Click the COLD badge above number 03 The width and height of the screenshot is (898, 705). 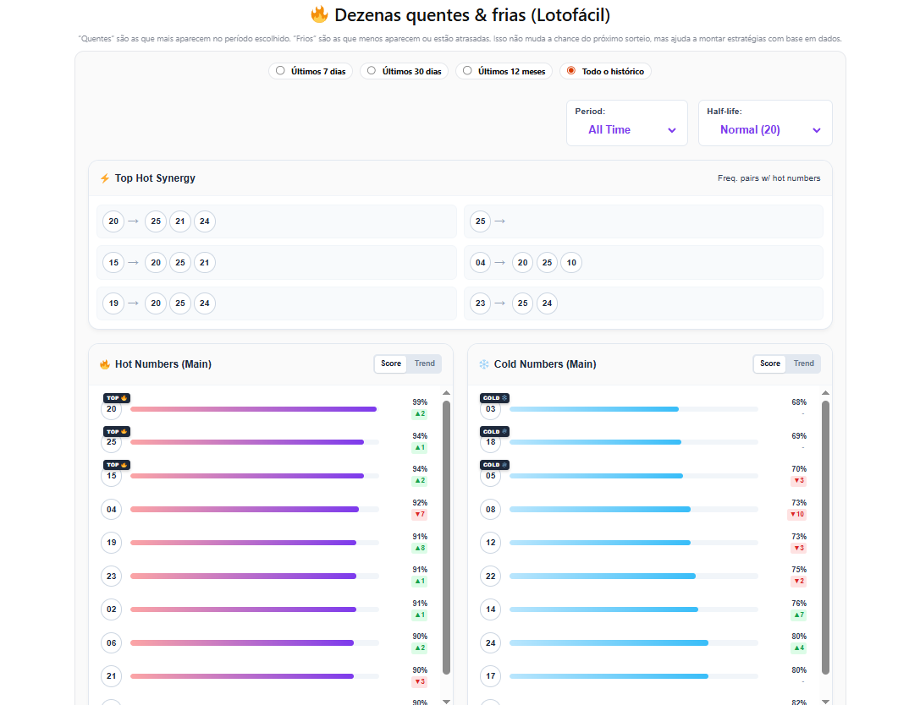coord(495,398)
